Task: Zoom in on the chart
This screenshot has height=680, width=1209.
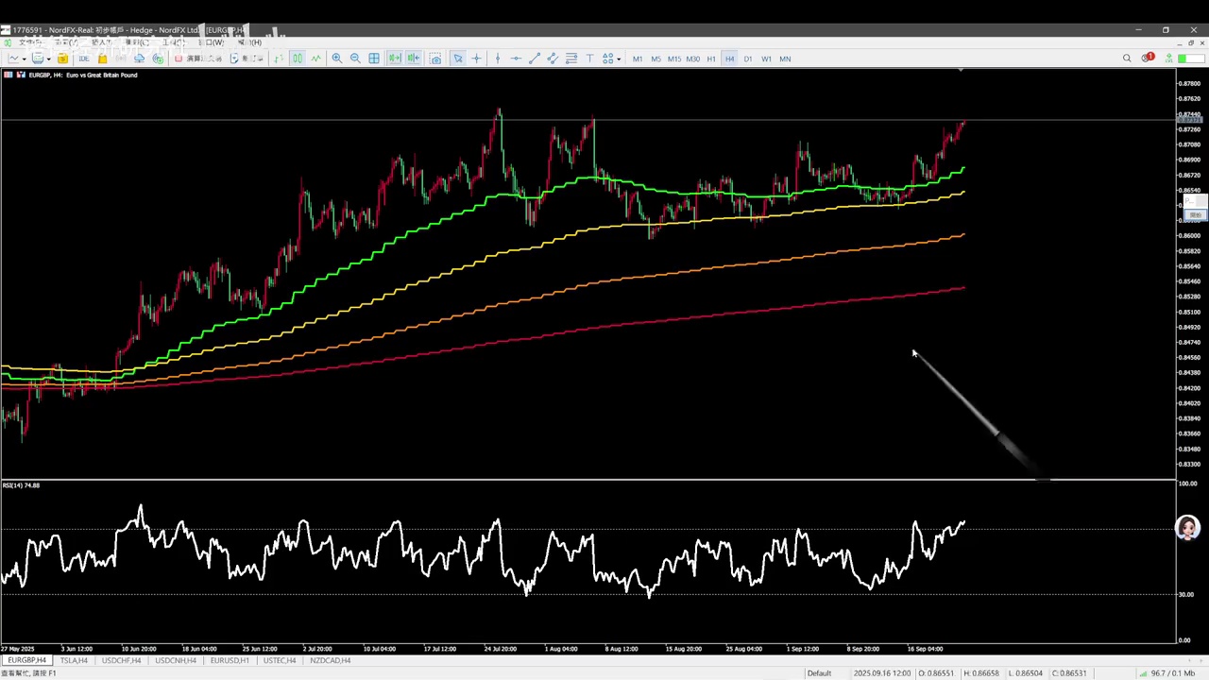Action: point(337,59)
